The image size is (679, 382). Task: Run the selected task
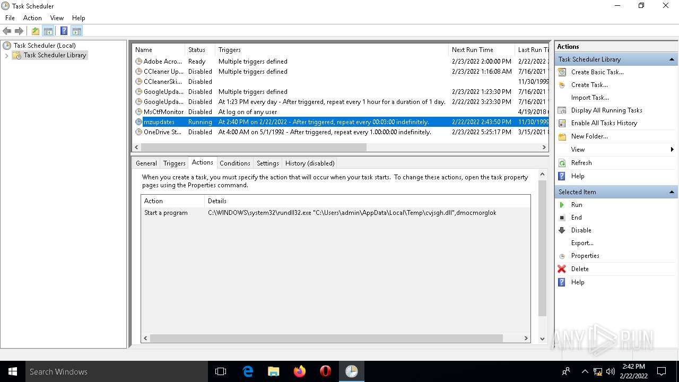point(577,205)
